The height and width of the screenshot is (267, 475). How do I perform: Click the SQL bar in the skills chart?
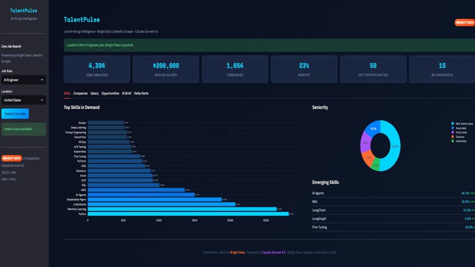pos(123,185)
